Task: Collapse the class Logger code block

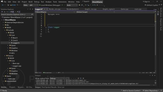Action: tap(46, 27)
